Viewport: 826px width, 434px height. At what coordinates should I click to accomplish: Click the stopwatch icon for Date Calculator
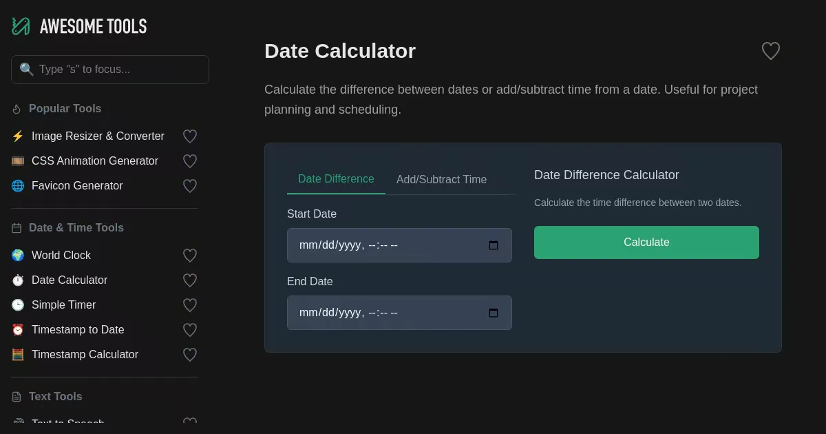coord(18,280)
